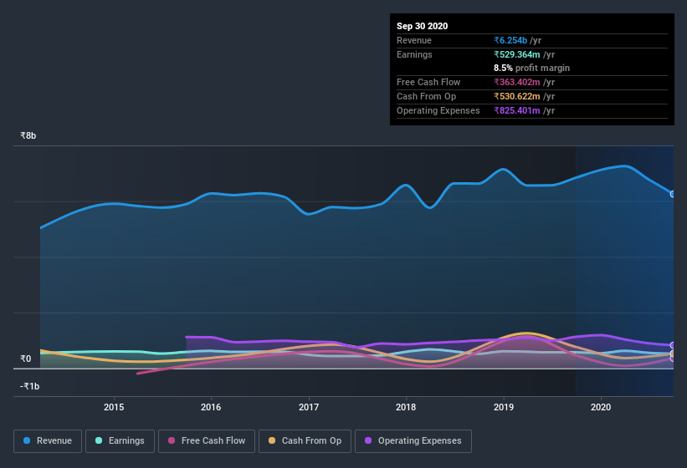Select the Operating Expenses endpoint marker
The width and height of the screenshot is (687, 468).
pos(673,345)
